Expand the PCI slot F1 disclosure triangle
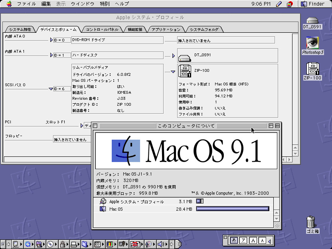The width and height of the screenshot is (332, 249). [x=82, y=126]
